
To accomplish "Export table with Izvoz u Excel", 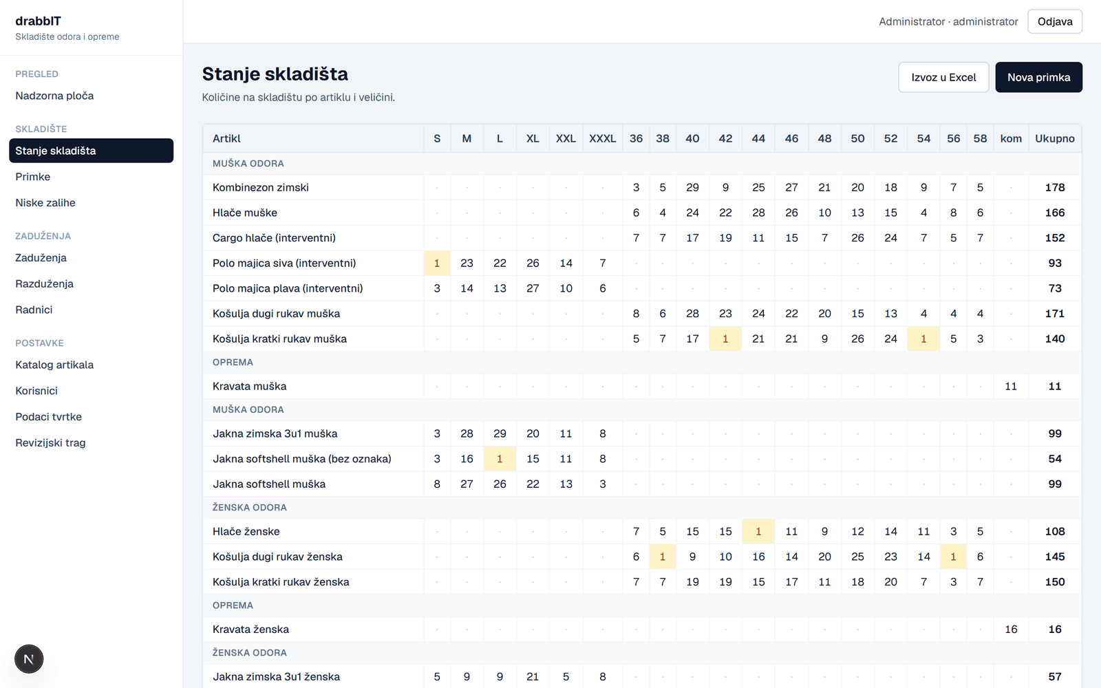I will pos(943,77).
